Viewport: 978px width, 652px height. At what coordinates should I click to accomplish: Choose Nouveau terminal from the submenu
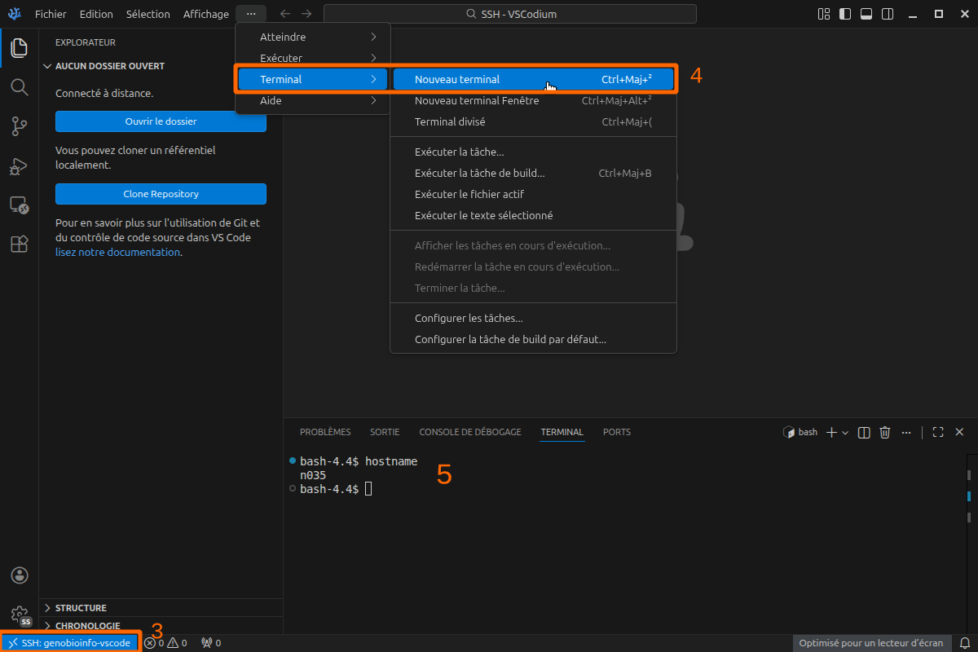point(533,79)
